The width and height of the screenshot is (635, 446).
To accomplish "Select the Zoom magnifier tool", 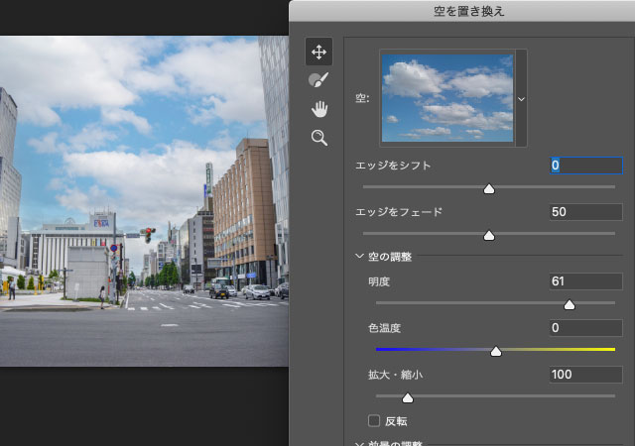I will (319, 138).
